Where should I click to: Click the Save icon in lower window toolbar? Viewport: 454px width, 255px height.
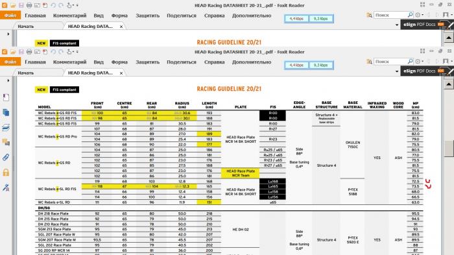(x=21, y=52)
